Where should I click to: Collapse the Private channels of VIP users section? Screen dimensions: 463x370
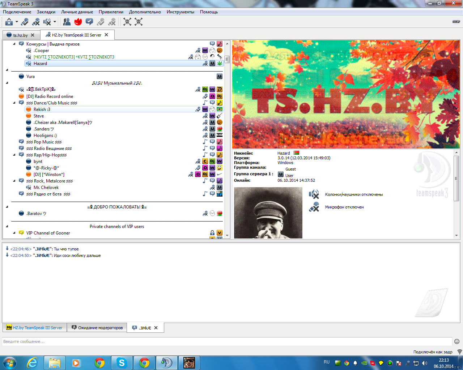click(7, 227)
